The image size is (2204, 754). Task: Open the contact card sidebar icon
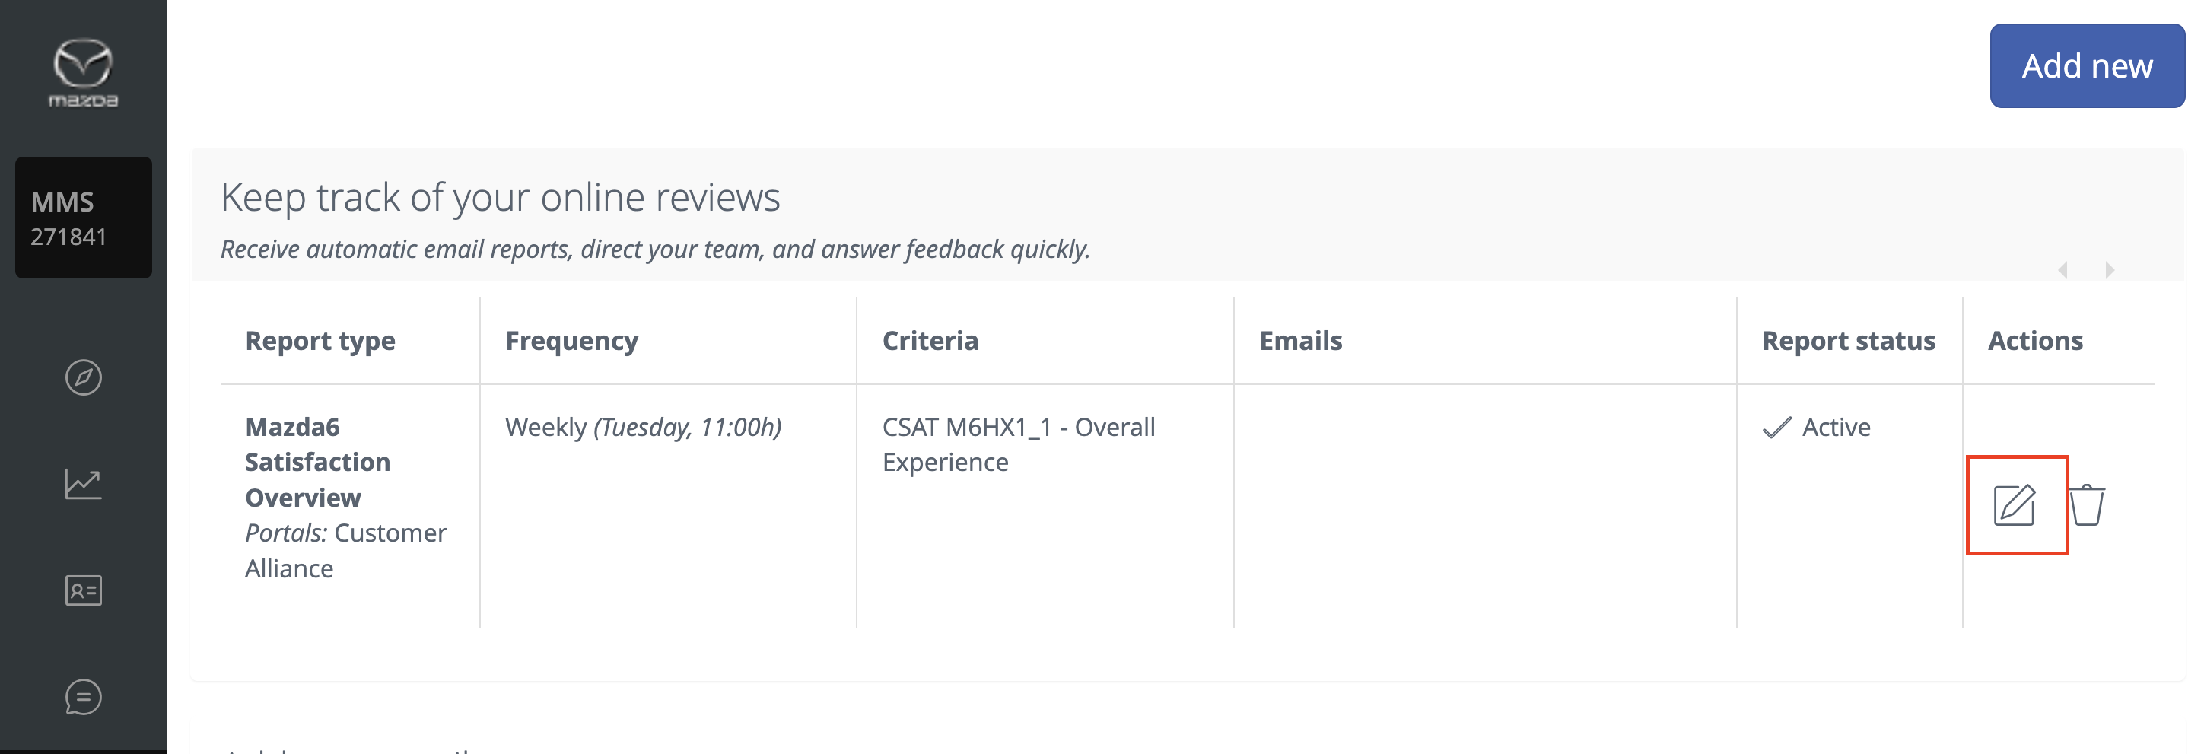point(83,590)
